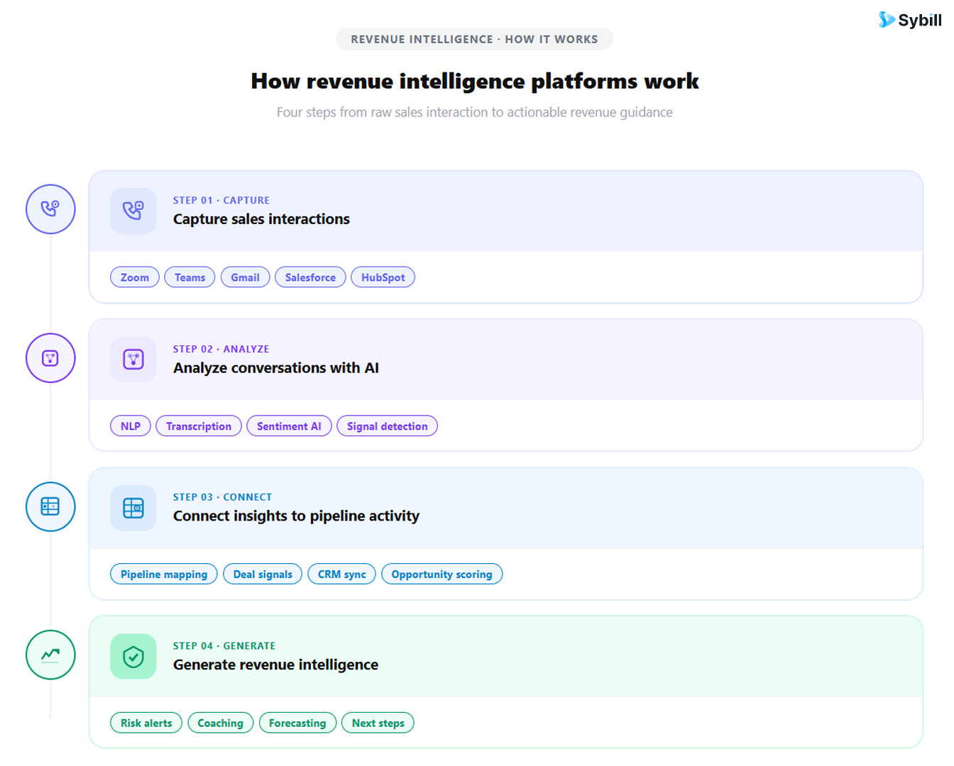954x766 pixels.
Task: Click the 'STEP 01 · CAPTURE' label
Action: pos(221,201)
